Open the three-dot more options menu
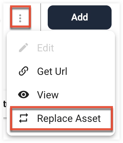Viewport: 123px width, 143px height. [x=20, y=18]
